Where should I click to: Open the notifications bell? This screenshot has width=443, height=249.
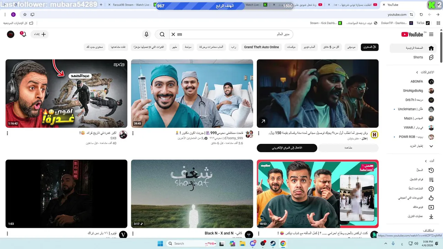[x=23, y=34]
